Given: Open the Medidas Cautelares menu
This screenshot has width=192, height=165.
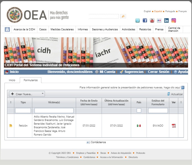Looking at the screenshot, I should (62, 29).
